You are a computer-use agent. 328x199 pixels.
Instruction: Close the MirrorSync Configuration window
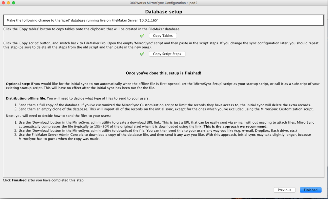tap(3, 3)
